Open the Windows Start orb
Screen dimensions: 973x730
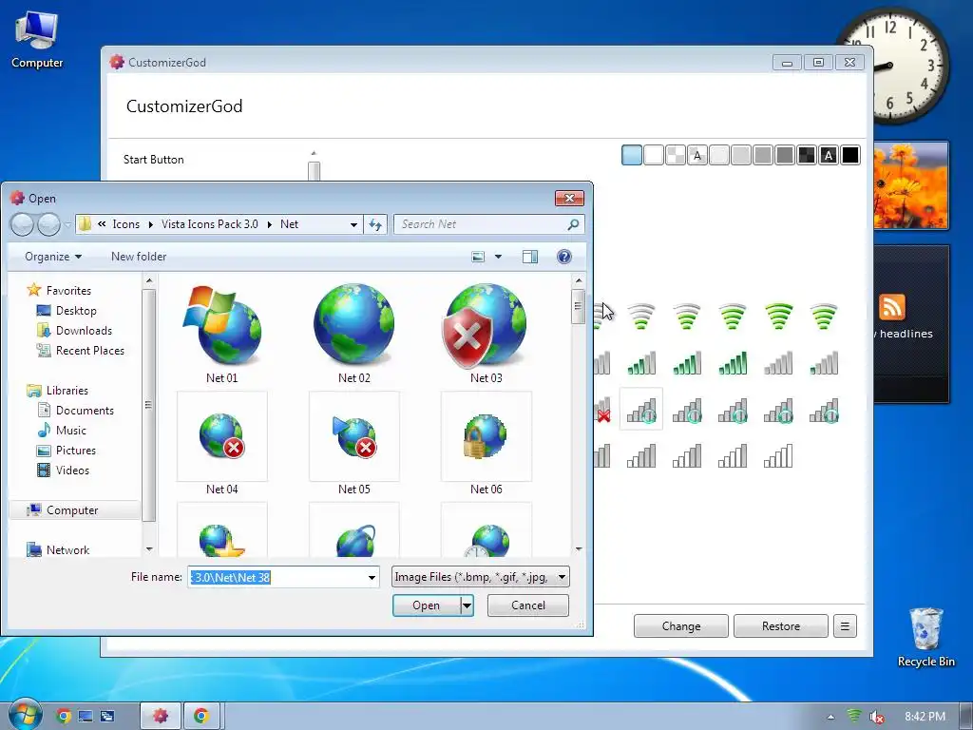(x=25, y=715)
